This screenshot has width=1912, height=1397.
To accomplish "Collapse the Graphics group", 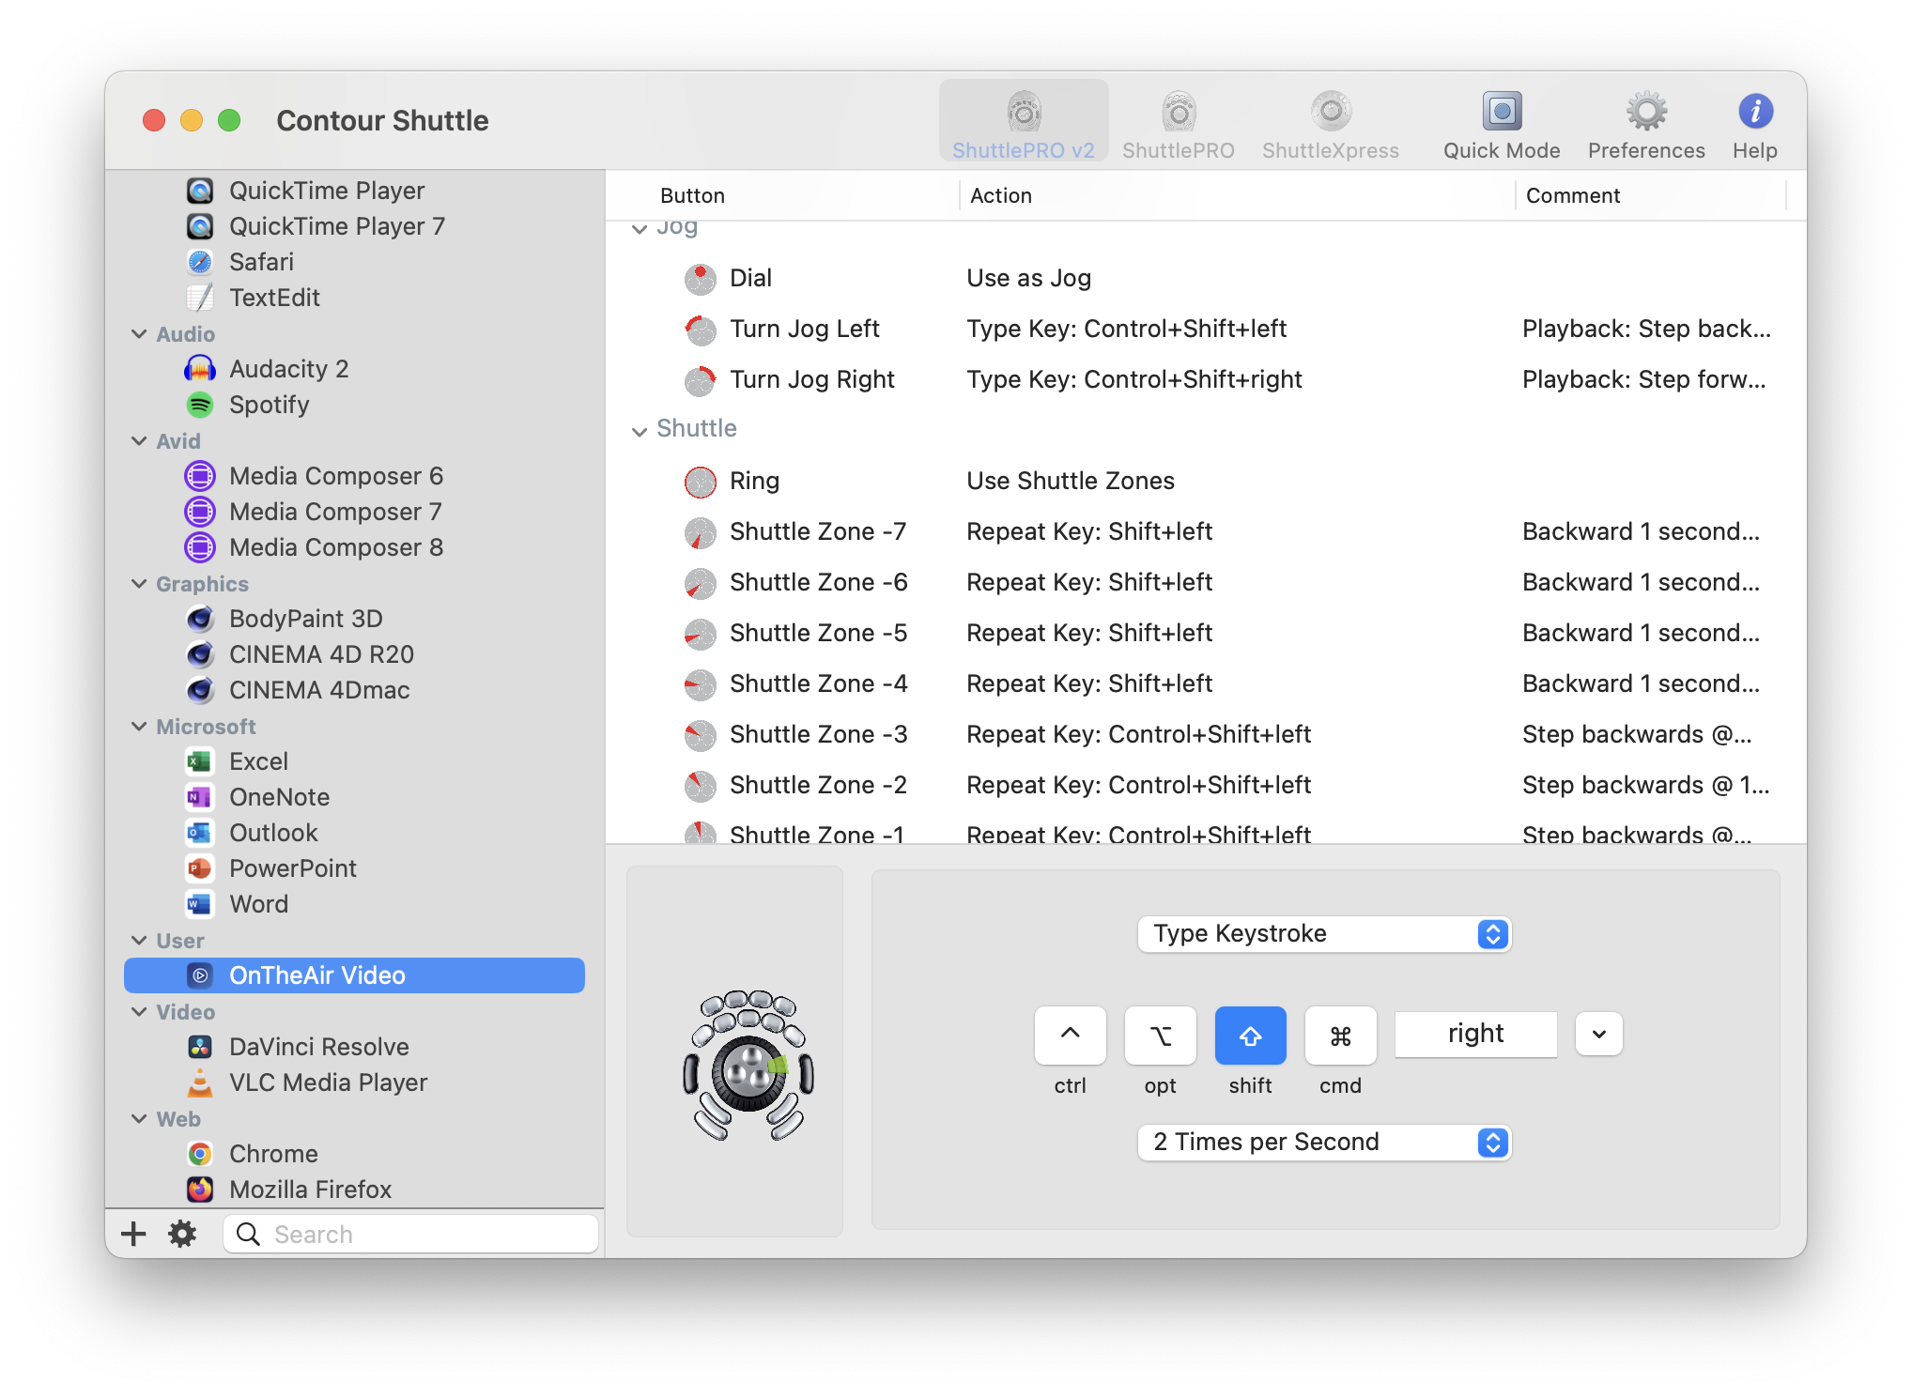I will [139, 584].
